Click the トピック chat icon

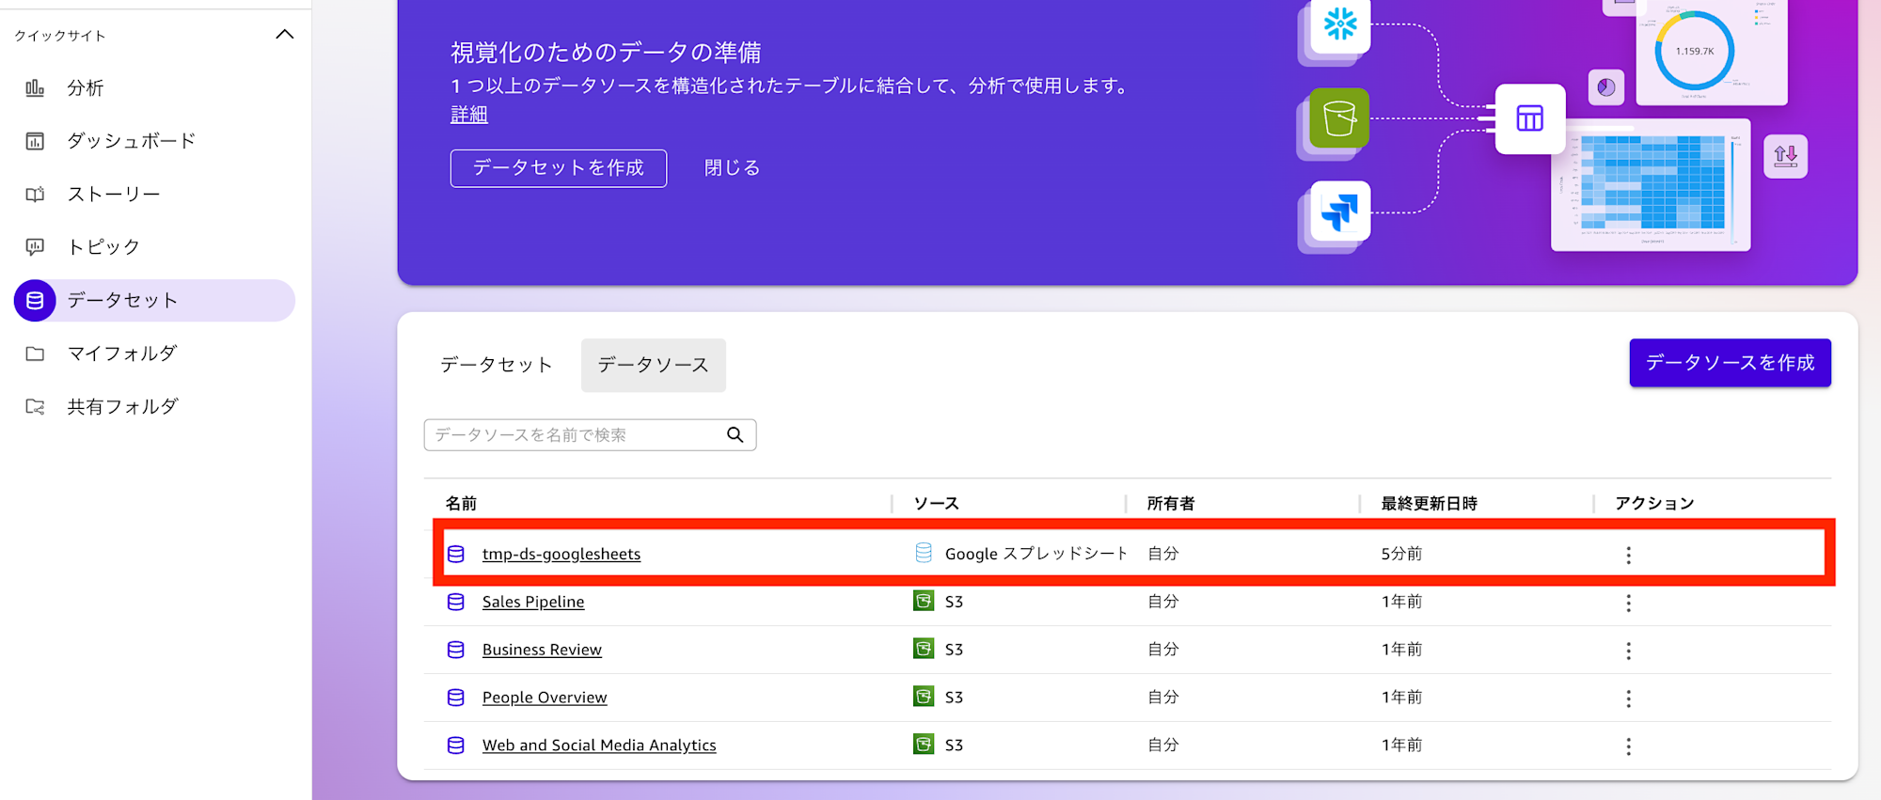pyautogui.click(x=35, y=247)
